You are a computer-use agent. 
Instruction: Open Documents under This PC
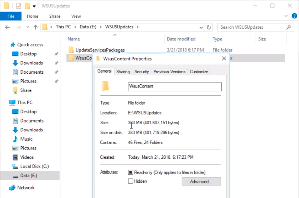click(32, 121)
